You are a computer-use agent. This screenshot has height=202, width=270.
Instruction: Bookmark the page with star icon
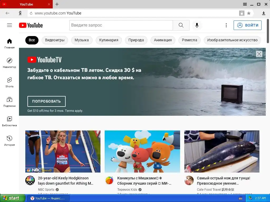[249, 13]
